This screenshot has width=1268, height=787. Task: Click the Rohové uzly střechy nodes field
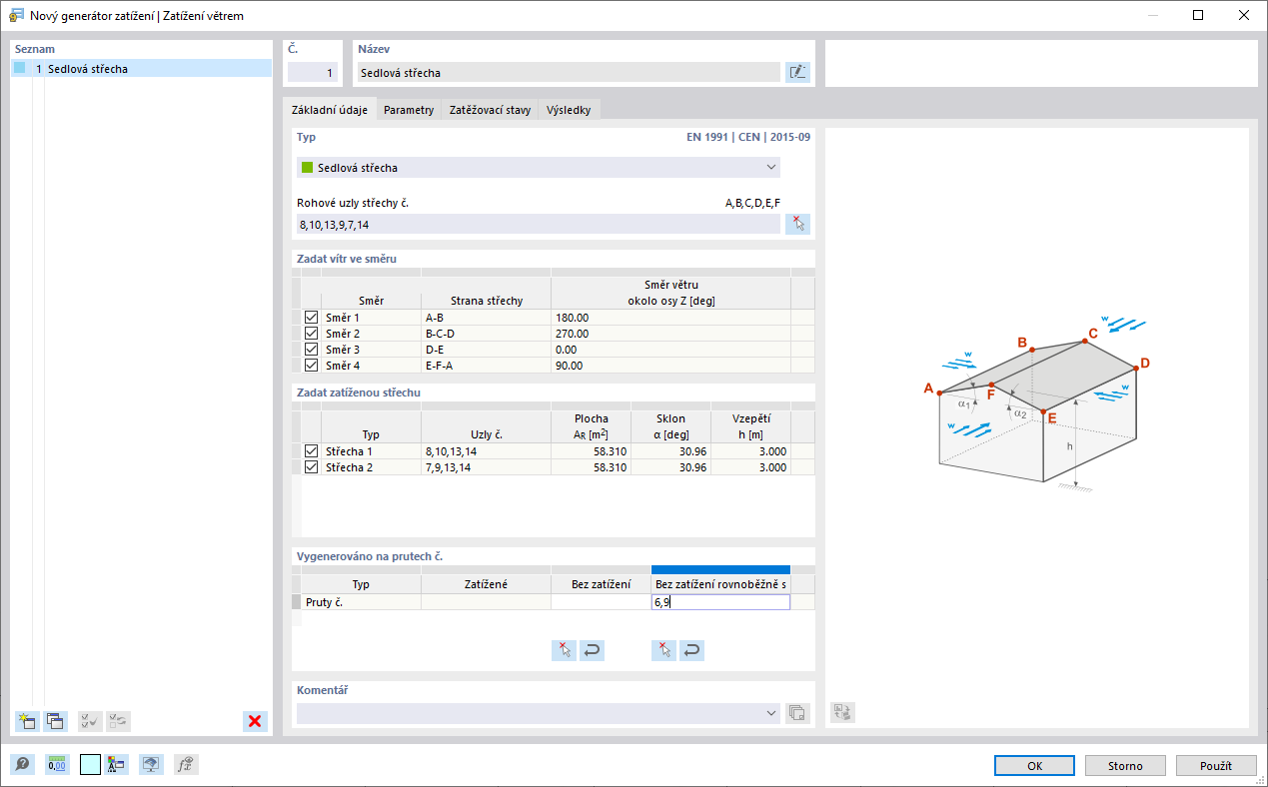(x=538, y=224)
